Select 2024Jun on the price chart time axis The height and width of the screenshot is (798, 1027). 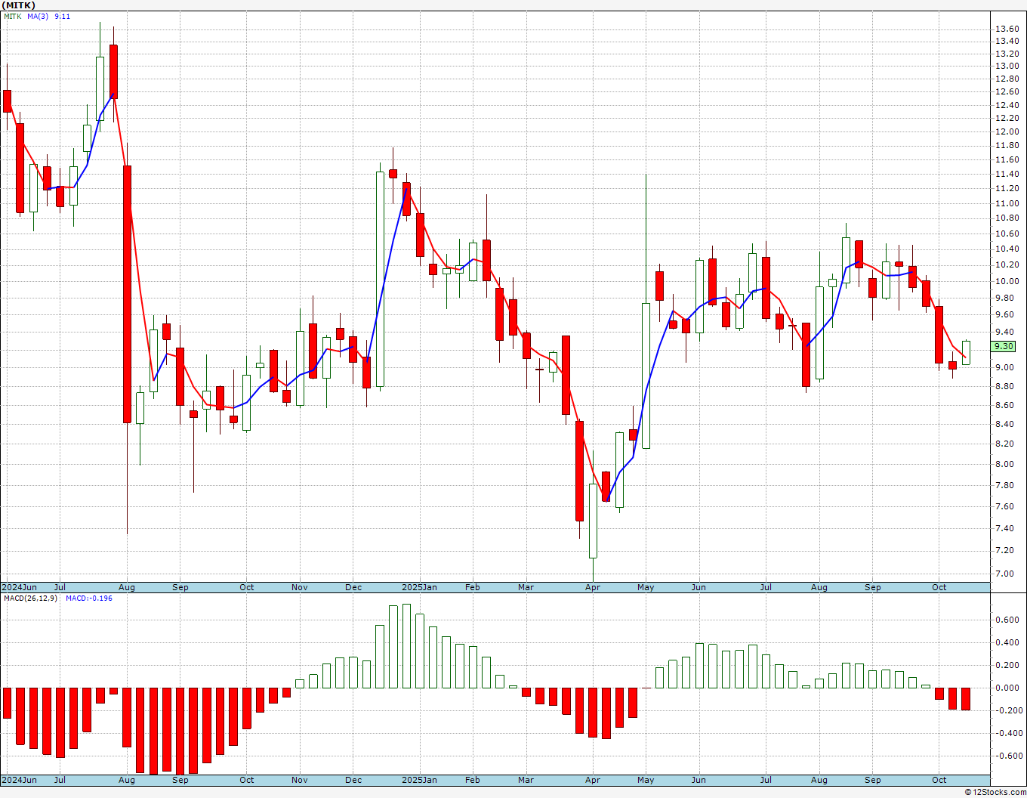(x=19, y=587)
